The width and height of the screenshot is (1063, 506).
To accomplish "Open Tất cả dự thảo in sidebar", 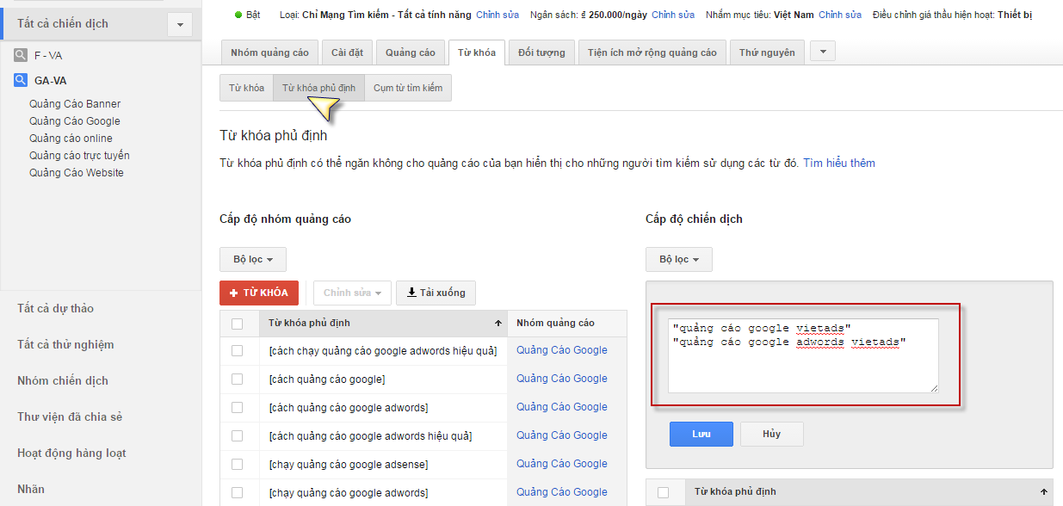I will pos(55,308).
